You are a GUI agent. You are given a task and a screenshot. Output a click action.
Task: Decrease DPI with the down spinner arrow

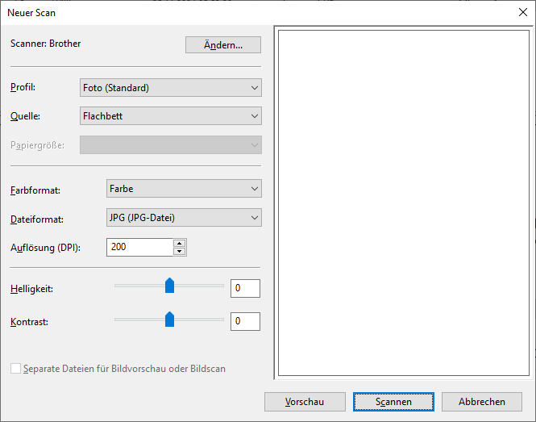point(180,251)
